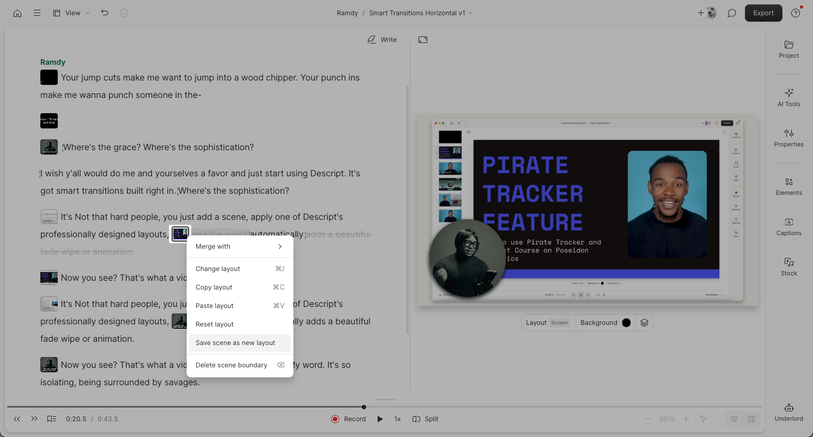Toggle the layers stack beside Background
The image size is (813, 437).
[644, 322]
